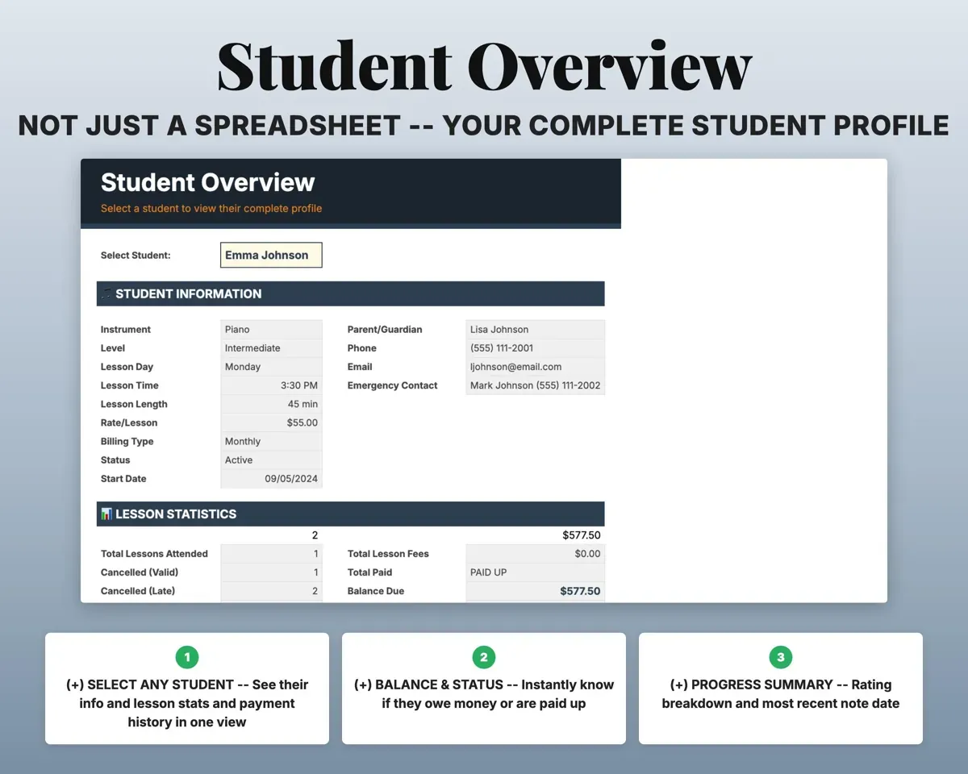Screen dimensions: 968x774
Task: Select the Total Lessons Attended label
Action: 154,554
